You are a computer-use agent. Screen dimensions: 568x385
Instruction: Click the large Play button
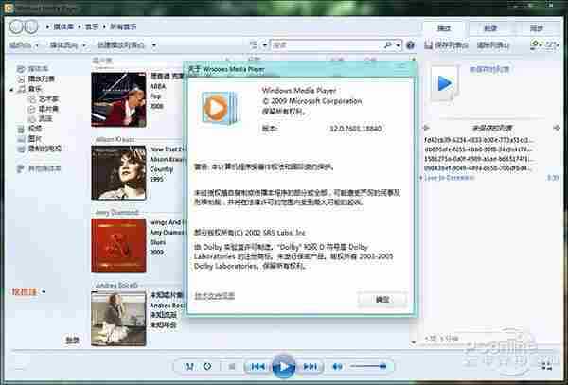click(x=282, y=365)
